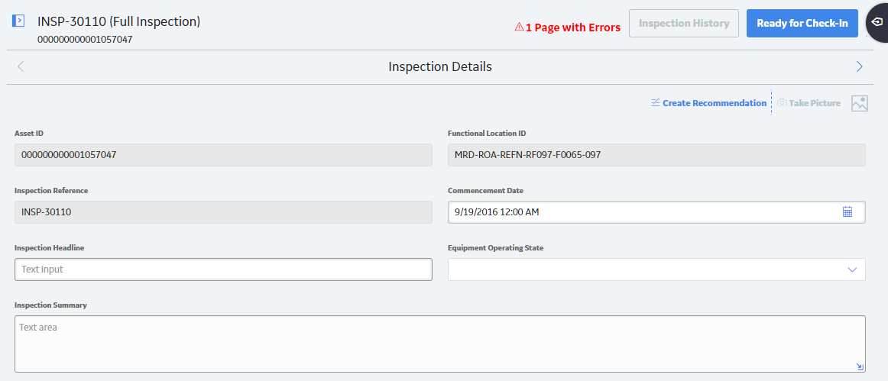Click the Inspection Summary label
Image resolution: width=888 pixels, height=381 pixels.
50,305
